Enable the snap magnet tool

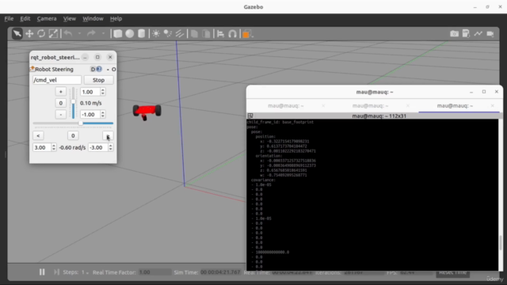click(232, 33)
